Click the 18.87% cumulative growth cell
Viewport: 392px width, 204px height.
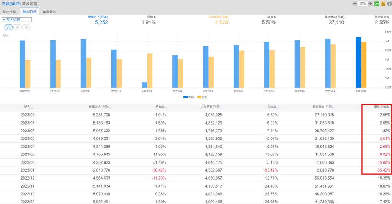click(x=384, y=186)
